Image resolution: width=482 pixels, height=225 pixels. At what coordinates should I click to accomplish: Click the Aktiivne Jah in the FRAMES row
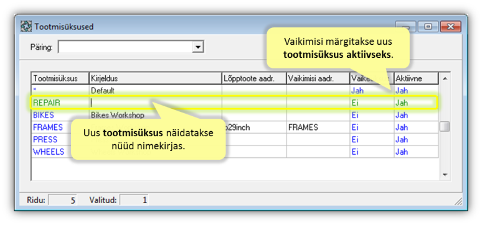click(x=416, y=127)
